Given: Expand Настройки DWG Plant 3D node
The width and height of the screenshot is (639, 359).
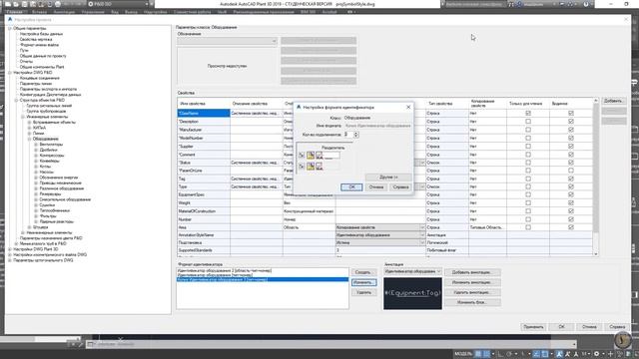Looking at the screenshot, I should click(x=10, y=249).
